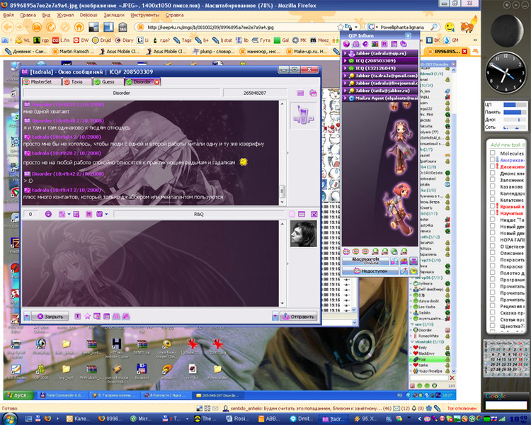Click Firefox Back navigation arrow
Screen dimensions: 531x425
tap(8, 27)
